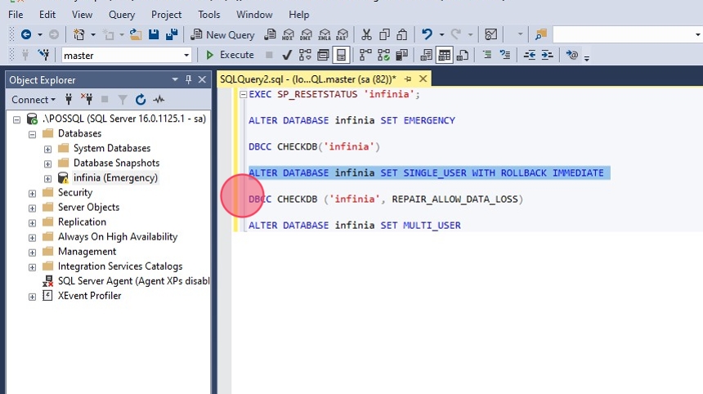
Task: Paste using the clipboard icon
Action: [x=402, y=34]
